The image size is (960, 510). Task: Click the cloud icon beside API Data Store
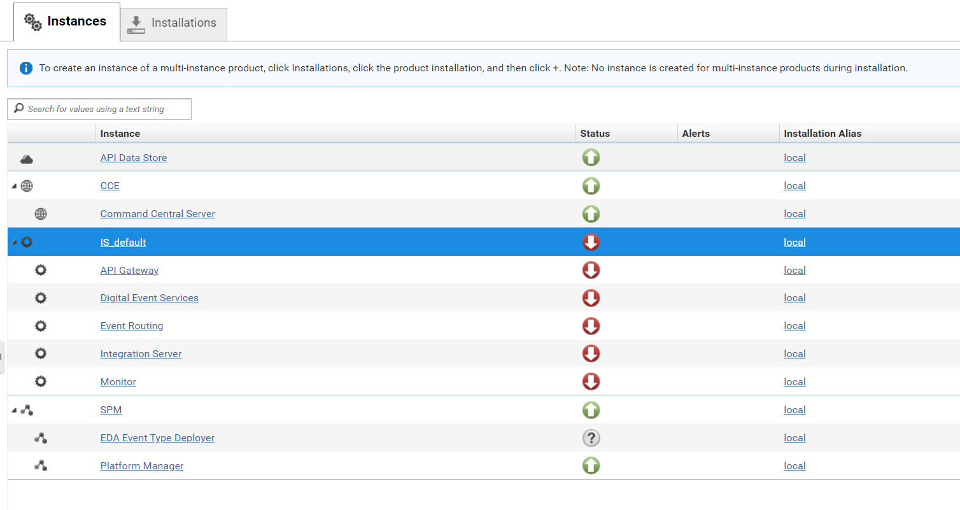(x=26, y=158)
